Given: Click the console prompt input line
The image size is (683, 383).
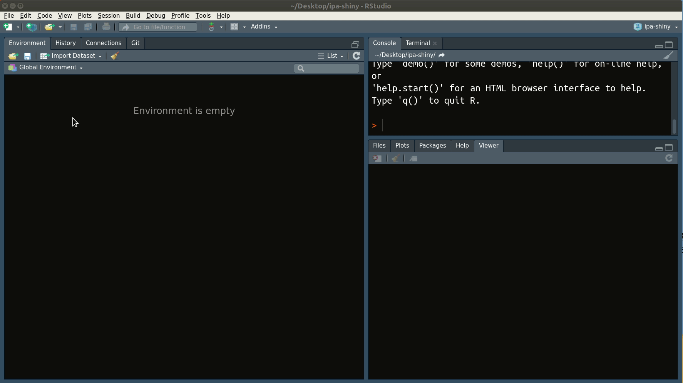Looking at the screenshot, I should coord(520,126).
